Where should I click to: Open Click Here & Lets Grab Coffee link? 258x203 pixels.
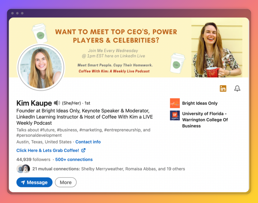[x=48, y=150]
